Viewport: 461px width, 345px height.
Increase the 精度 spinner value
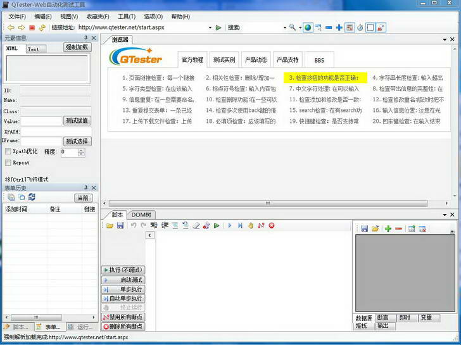pyautogui.click(x=81, y=150)
